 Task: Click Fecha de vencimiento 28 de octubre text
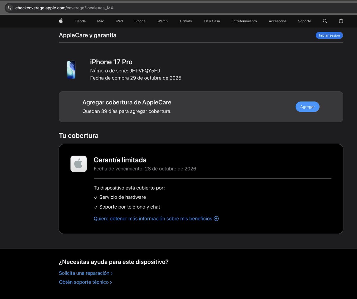145,169
